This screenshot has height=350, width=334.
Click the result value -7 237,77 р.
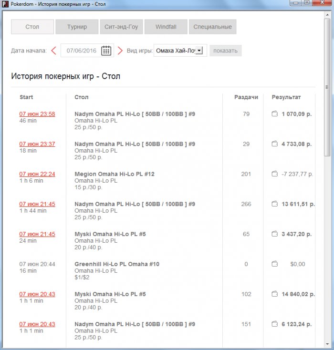point(297,174)
